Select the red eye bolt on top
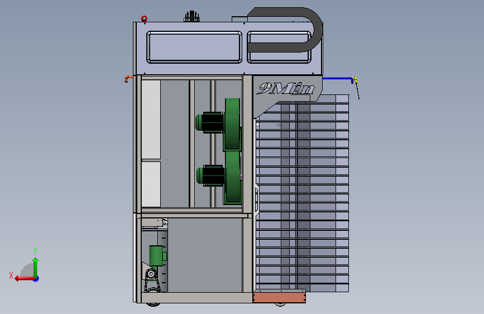This screenshot has width=484, height=314. tap(144, 19)
